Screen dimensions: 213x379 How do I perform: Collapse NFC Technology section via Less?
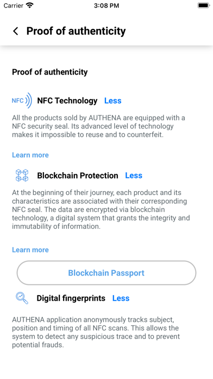112,101
